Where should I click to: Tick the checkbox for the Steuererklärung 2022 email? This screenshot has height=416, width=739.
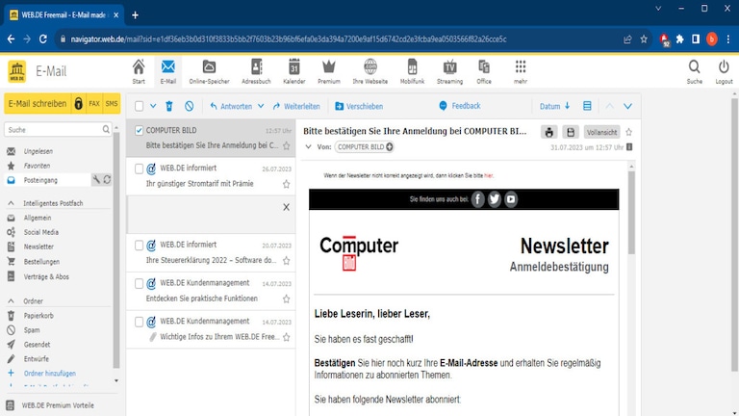[x=139, y=246]
